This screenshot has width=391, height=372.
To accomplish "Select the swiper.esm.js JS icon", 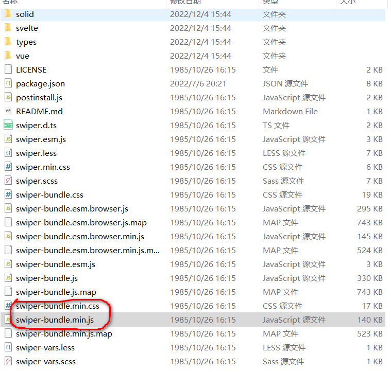I will pos(8,139).
